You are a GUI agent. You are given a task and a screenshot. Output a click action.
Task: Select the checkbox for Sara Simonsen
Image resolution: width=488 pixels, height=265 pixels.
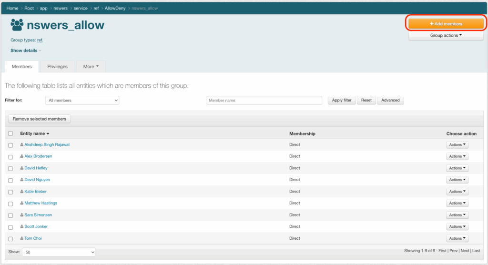(x=10, y=215)
